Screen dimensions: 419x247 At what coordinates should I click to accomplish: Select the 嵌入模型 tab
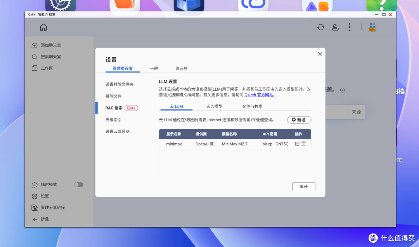click(214, 106)
